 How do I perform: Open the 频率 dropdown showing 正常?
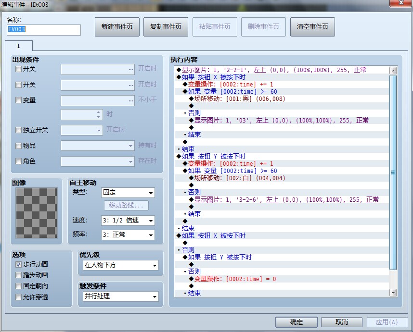click(x=128, y=235)
